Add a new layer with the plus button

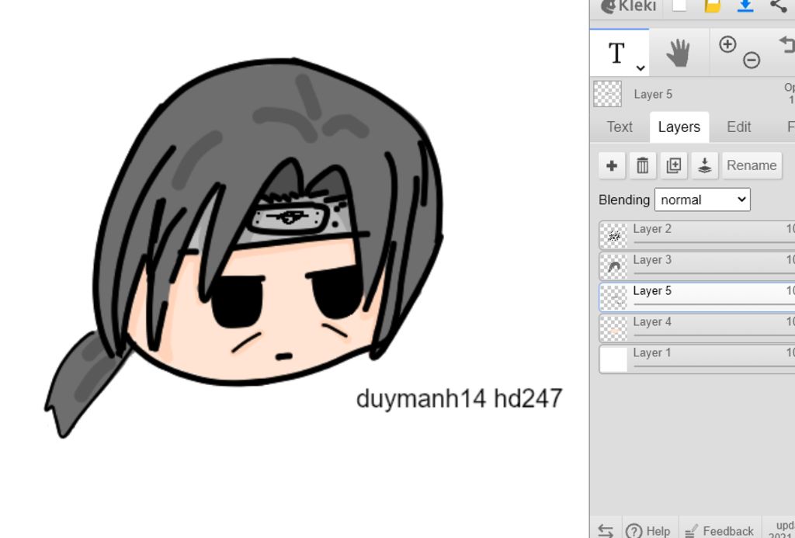612,165
